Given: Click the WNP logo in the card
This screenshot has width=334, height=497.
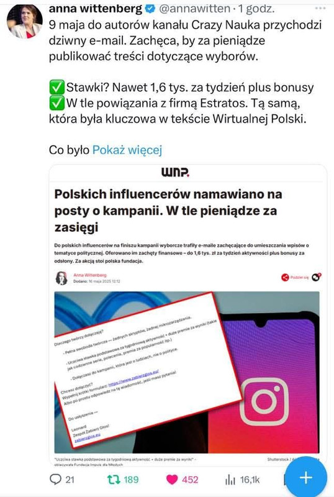Looking at the screenshot, I should point(175,173).
